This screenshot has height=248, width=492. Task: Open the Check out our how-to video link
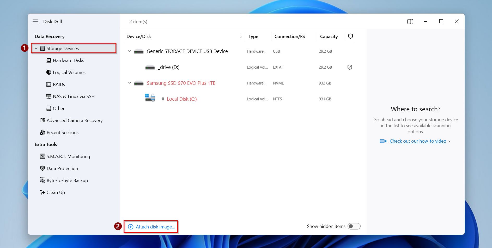[x=417, y=141]
